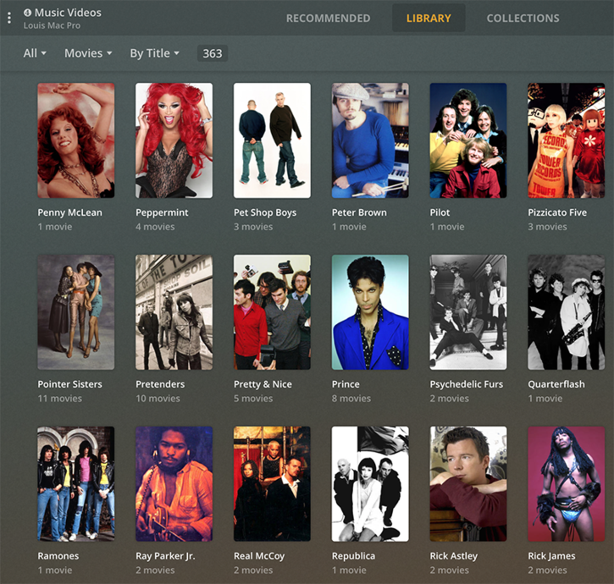Expand the All filter dropdown
This screenshot has width=614, height=584.
[x=35, y=53]
